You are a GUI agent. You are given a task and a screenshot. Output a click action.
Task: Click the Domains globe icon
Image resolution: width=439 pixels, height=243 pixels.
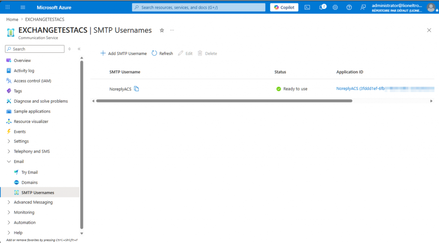(16, 182)
